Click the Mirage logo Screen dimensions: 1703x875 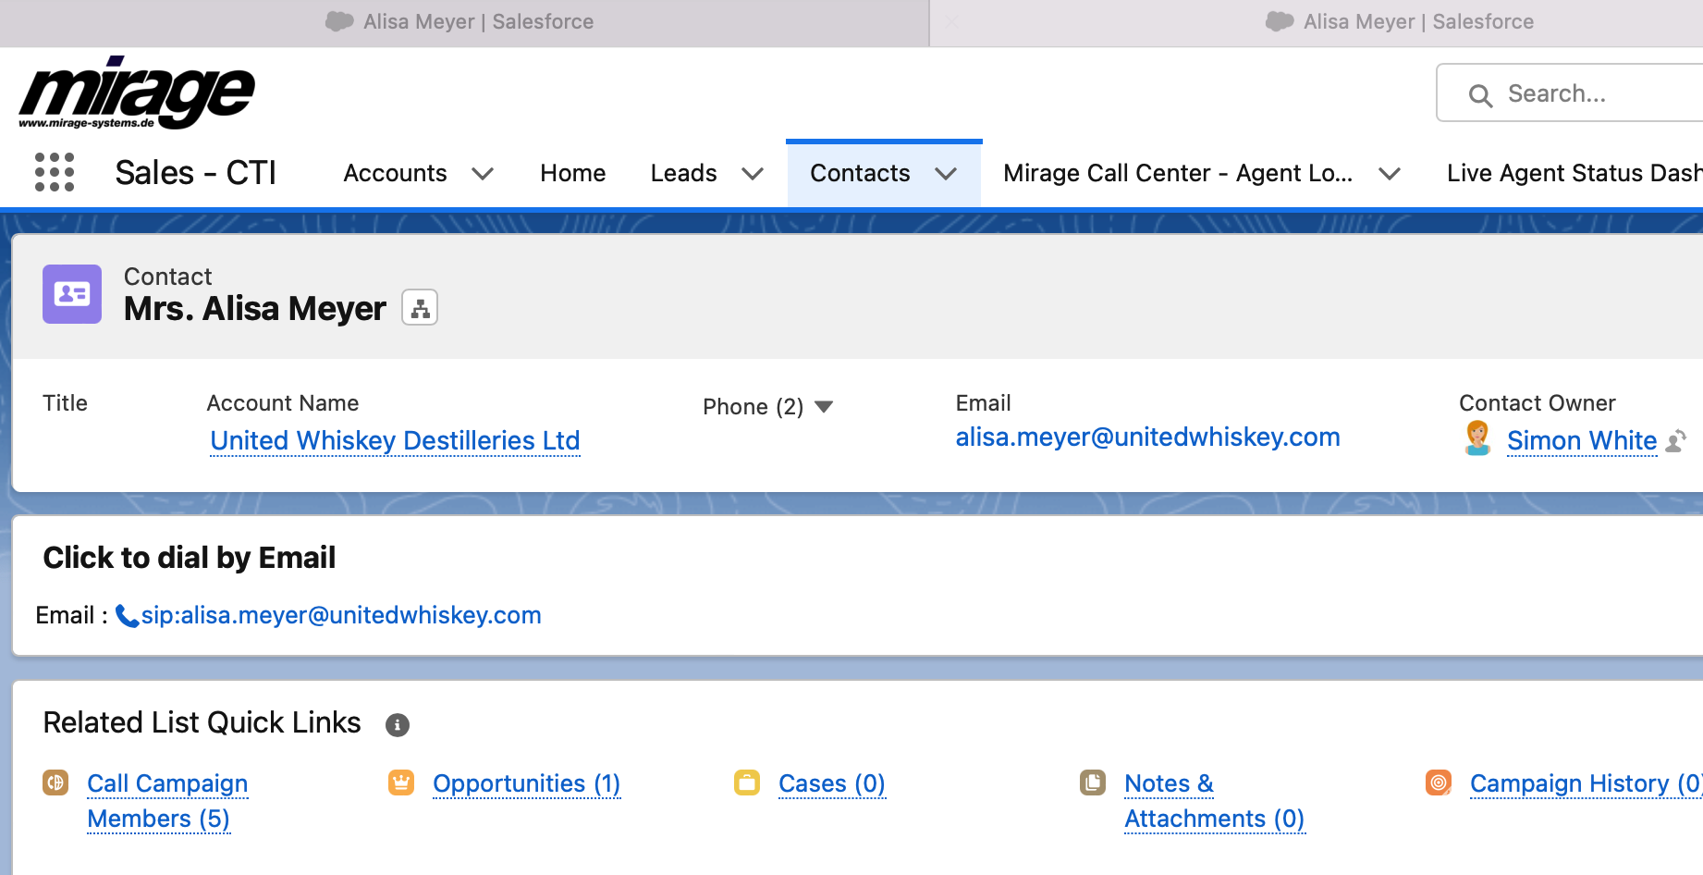coord(137,92)
